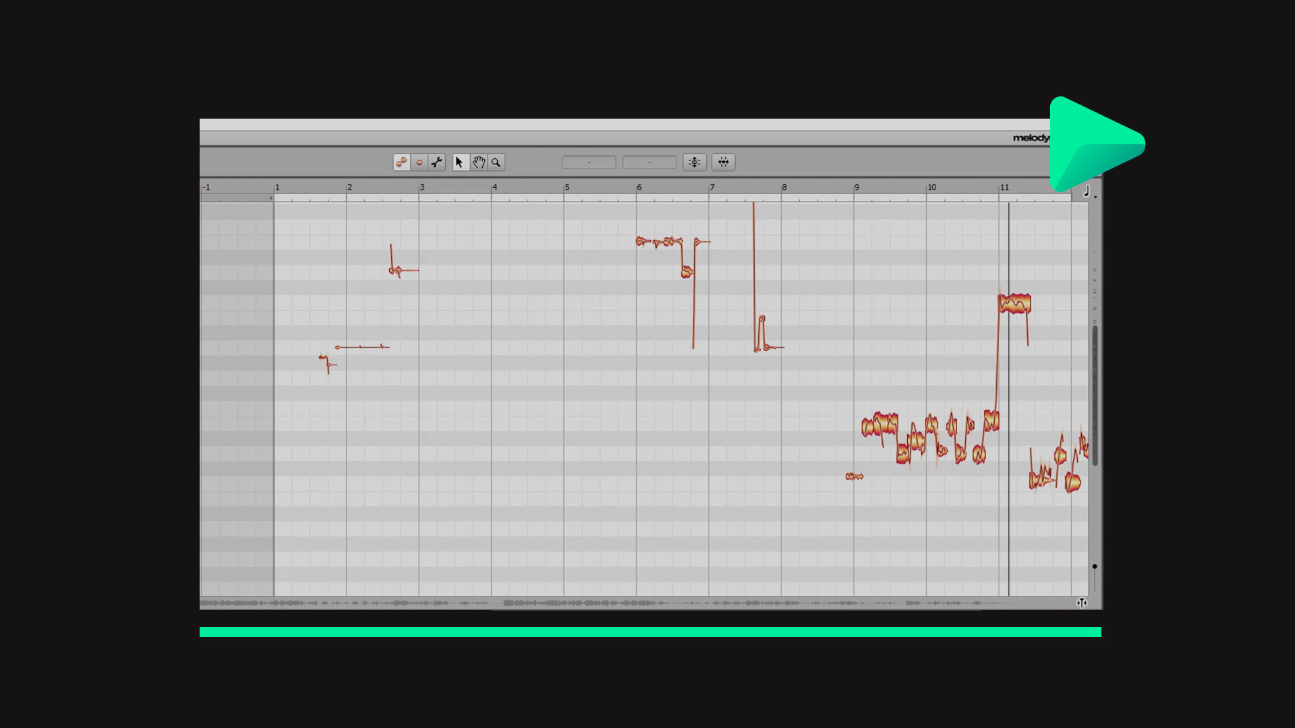
Task: Open the wrench settings tool
Action: [x=436, y=162]
